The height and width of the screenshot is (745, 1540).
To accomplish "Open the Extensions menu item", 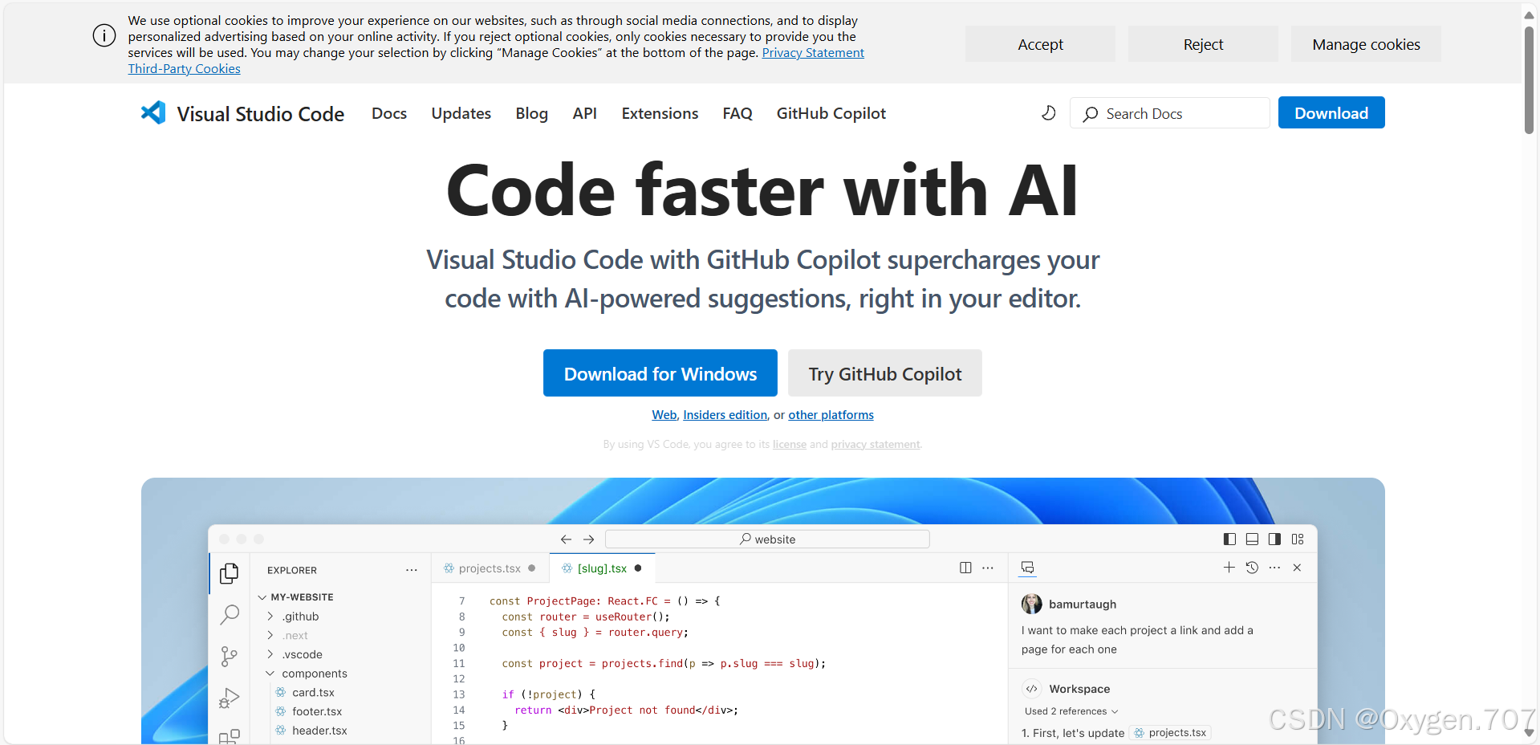I will (660, 113).
